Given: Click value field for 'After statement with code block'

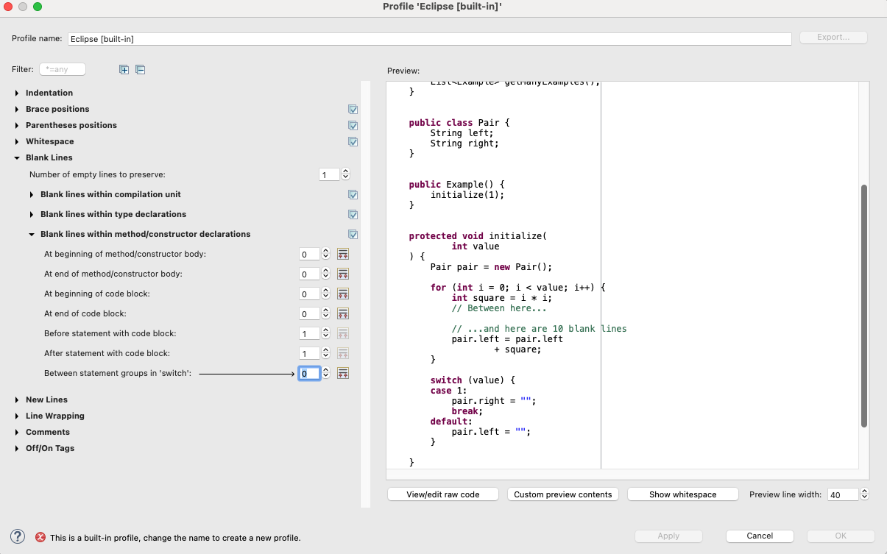Looking at the screenshot, I should 310,353.
